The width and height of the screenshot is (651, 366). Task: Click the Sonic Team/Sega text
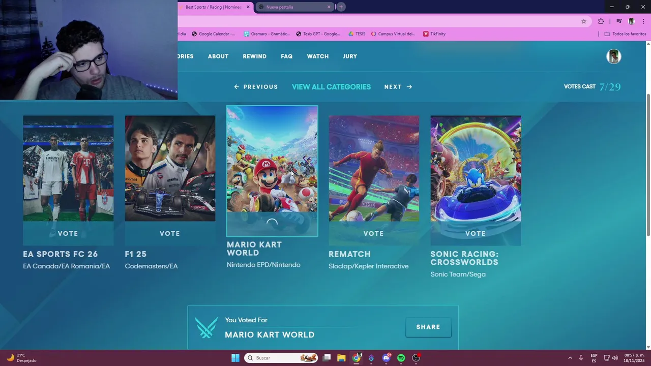[x=458, y=274]
